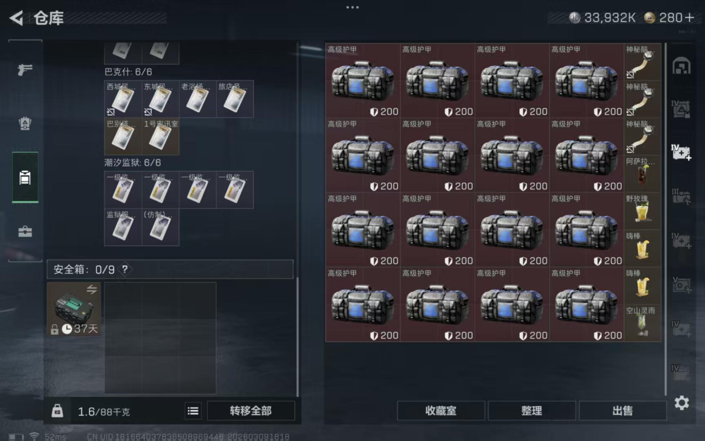Tap the gold currency icon beside 280
Image resolution: width=705 pixels, height=441 pixels.
[650, 18]
